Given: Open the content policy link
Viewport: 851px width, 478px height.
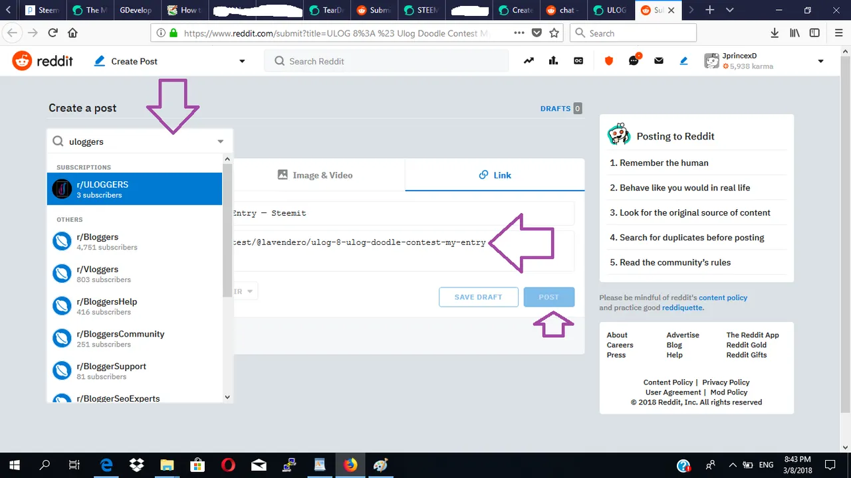Looking at the screenshot, I should coord(723,297).
